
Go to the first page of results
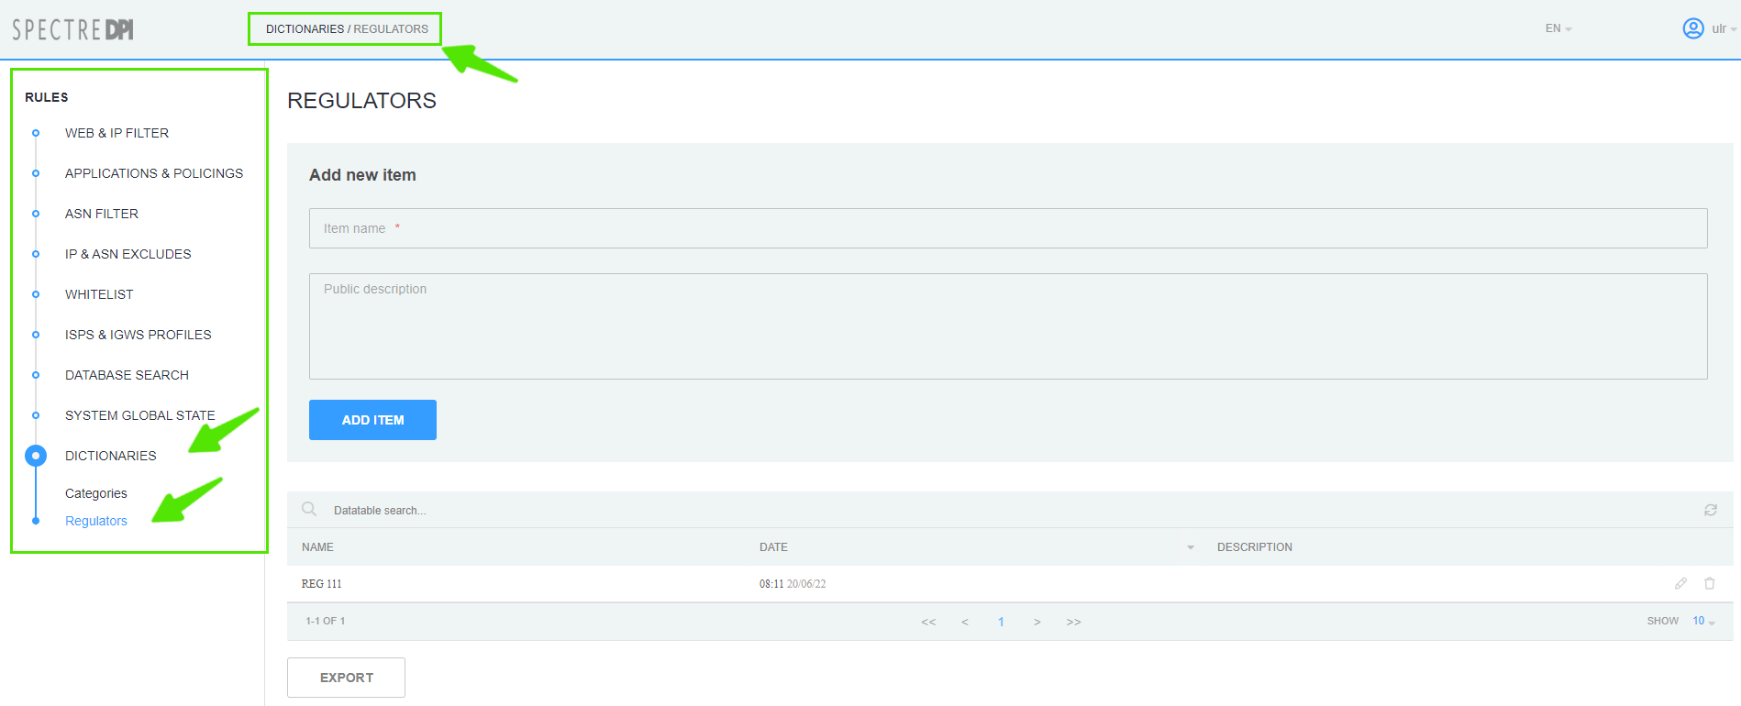click(x=928, y=622)
